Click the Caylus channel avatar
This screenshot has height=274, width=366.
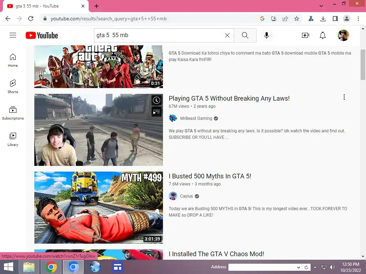[173, 196]
